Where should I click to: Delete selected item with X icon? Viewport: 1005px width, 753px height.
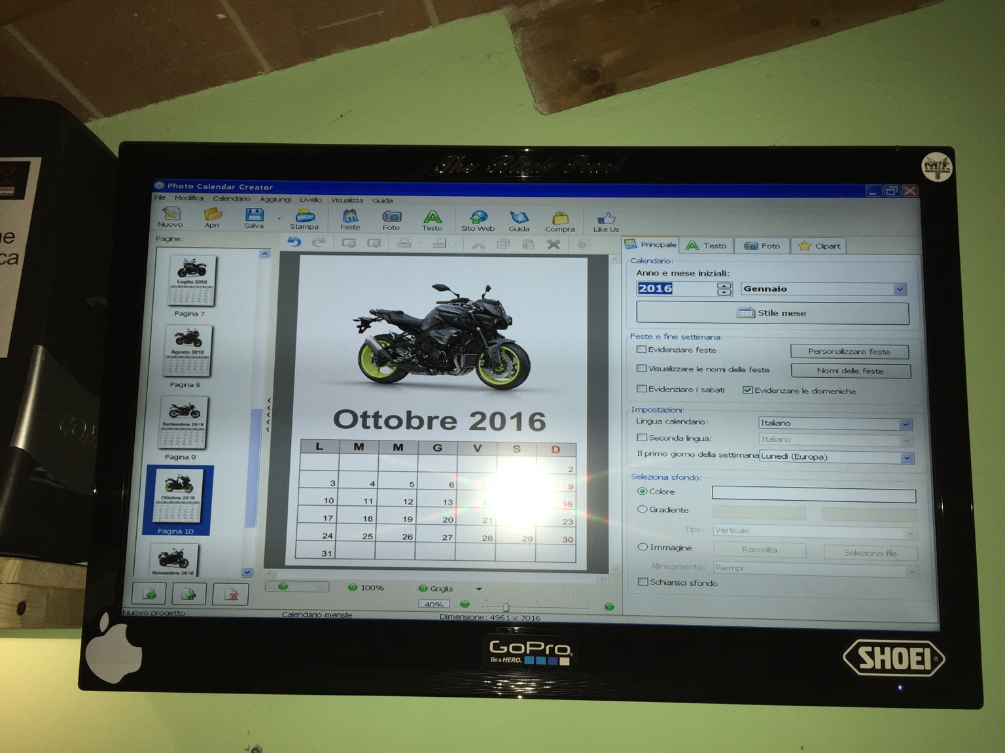click(554, 244)
